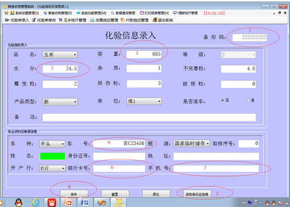Expand the 车种 dropdown showing 平头
Viewport: 290px width, 207px height.
[52, 144]
